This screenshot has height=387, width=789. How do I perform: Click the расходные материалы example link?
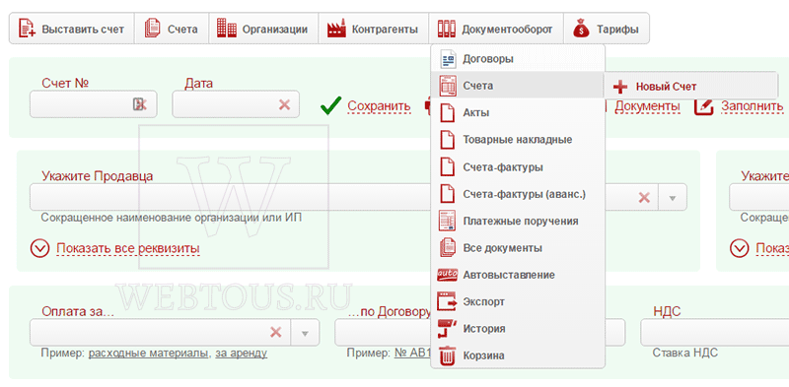(x=148, y=354)
